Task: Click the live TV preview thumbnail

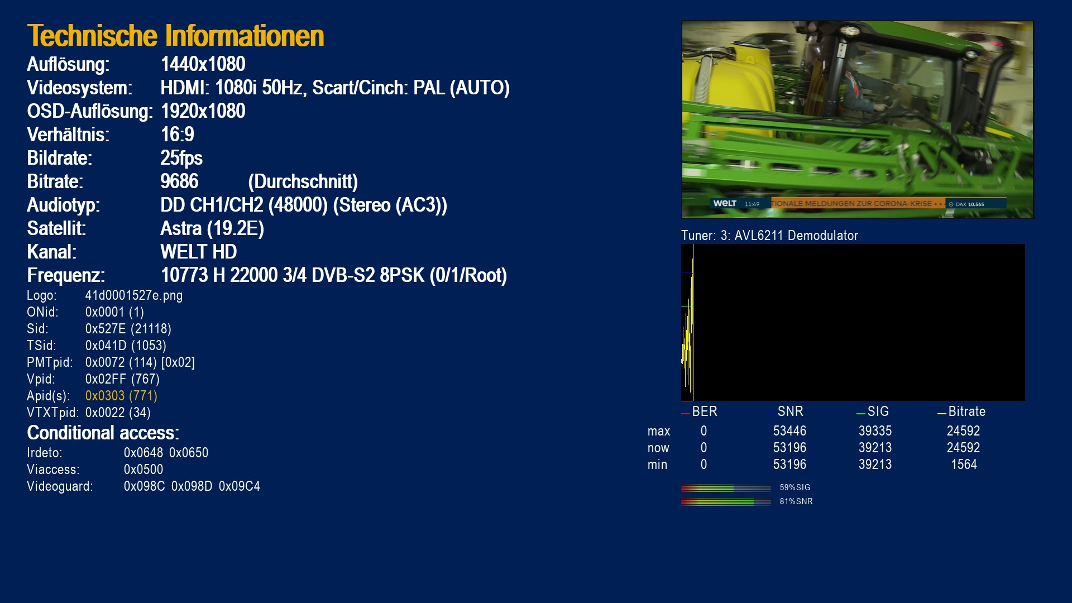Action: pos(857,119)
